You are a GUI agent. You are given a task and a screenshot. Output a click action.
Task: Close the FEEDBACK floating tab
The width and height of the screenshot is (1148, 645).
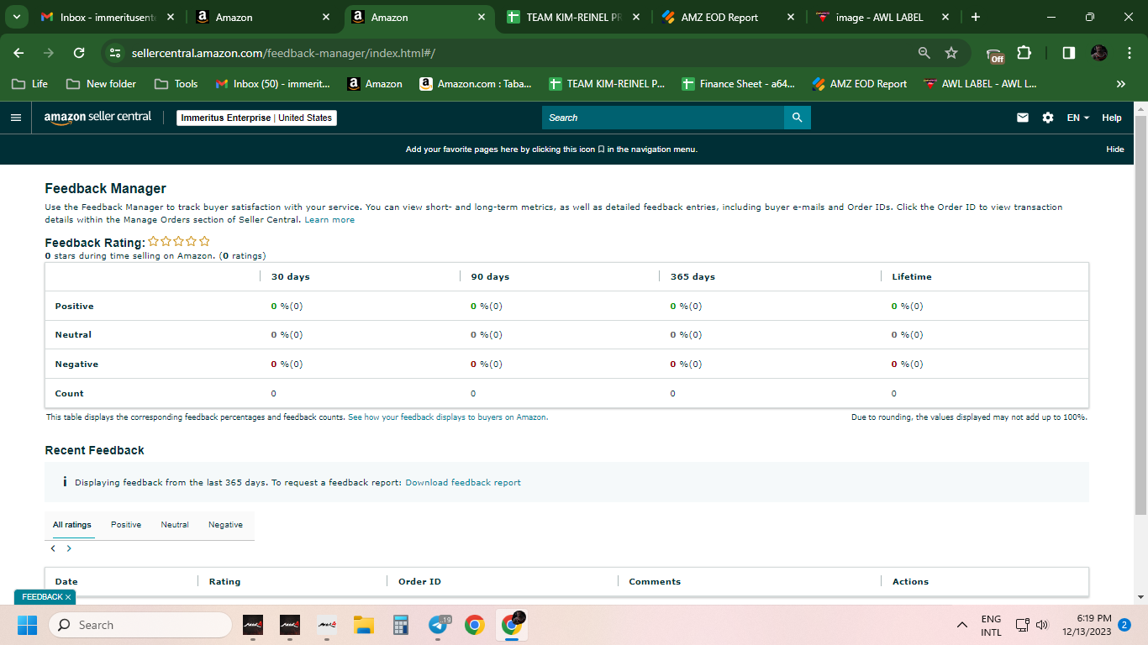coord(69,597)
